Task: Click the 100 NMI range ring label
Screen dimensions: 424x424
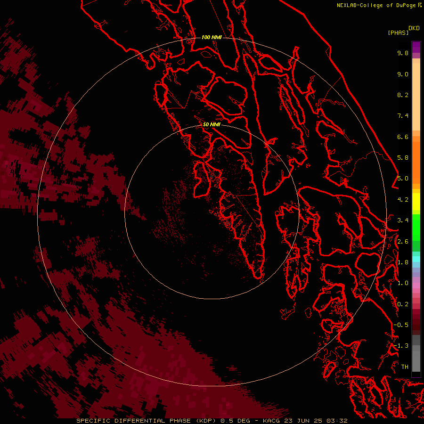Action: tap(212, 37)
